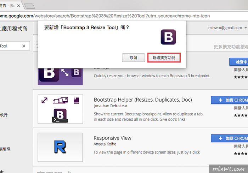The width and height of the screenshot is (248, 173).
Task: Click description 'To view the page in different device'
Action: tap(147, 152)
